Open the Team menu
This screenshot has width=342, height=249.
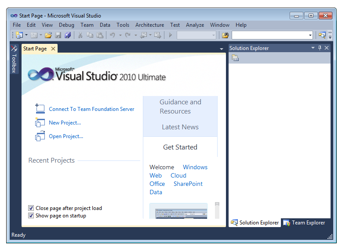point(87,25)
